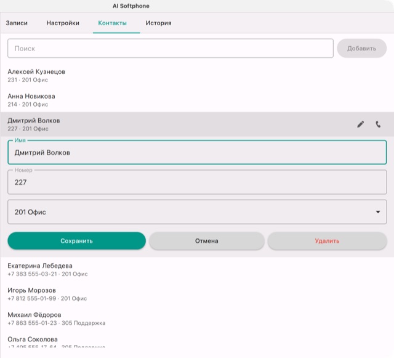
Task: Call Дмитрий Волков with the phone icon
Action: (x=378, y=124)
